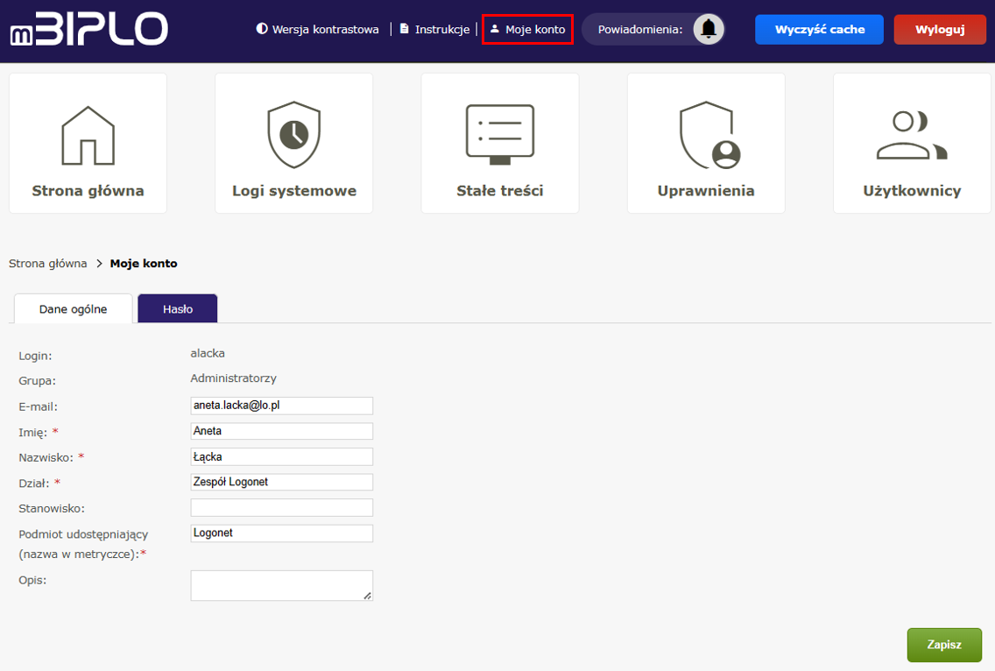Screen dimensions: 995x671
Task: Switch to the Hasło tab
Action: pos(178,308)
